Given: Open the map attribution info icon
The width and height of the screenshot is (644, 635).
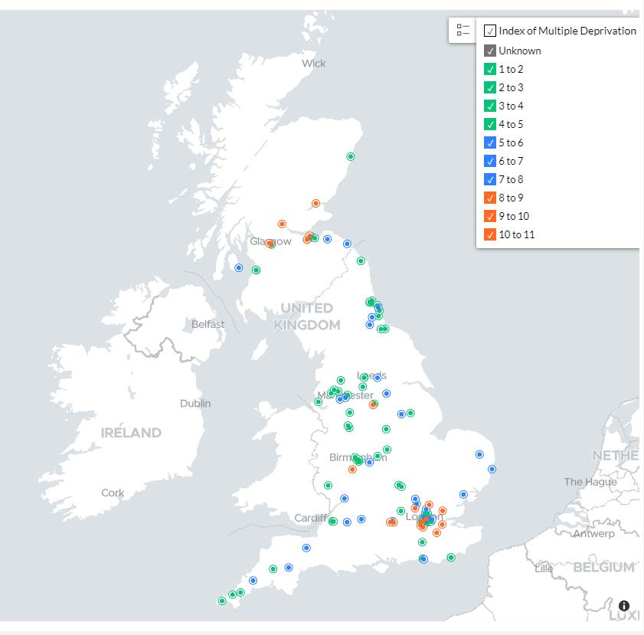Looking at the screenshot, I should [x=623, y=605].
